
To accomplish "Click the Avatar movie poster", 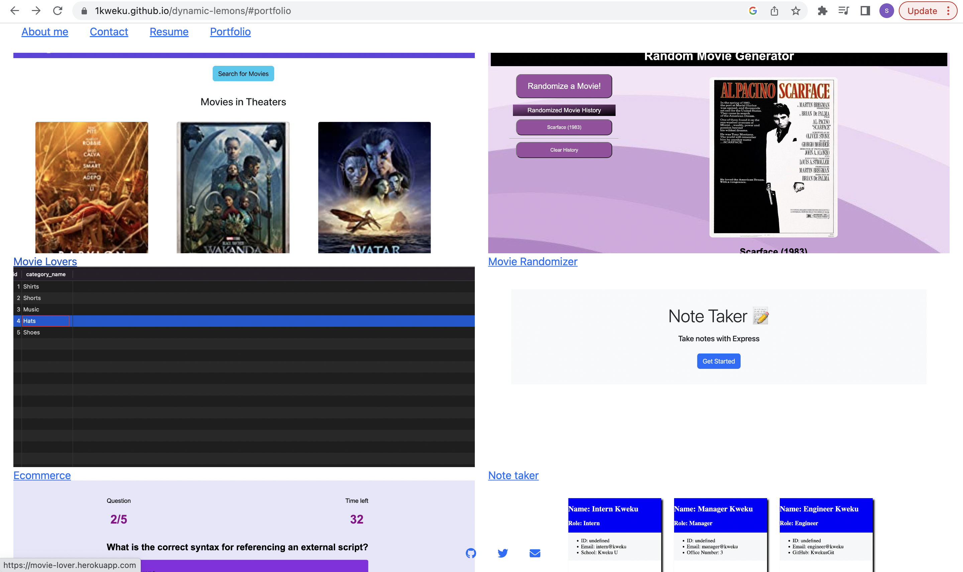I will pos(374,187).
